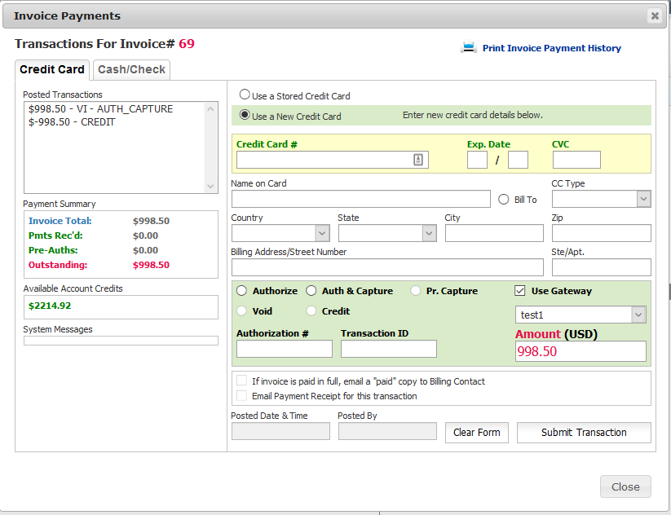
Task: Choose the Authorize transaction type
Action: point(242,291)
